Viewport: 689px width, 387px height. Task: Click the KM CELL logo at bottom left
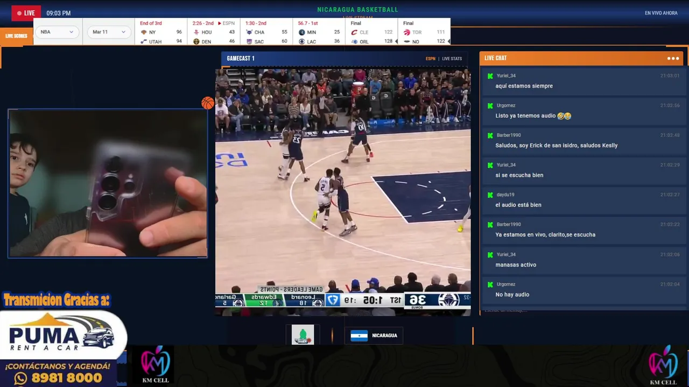click(x=156, y=365)
